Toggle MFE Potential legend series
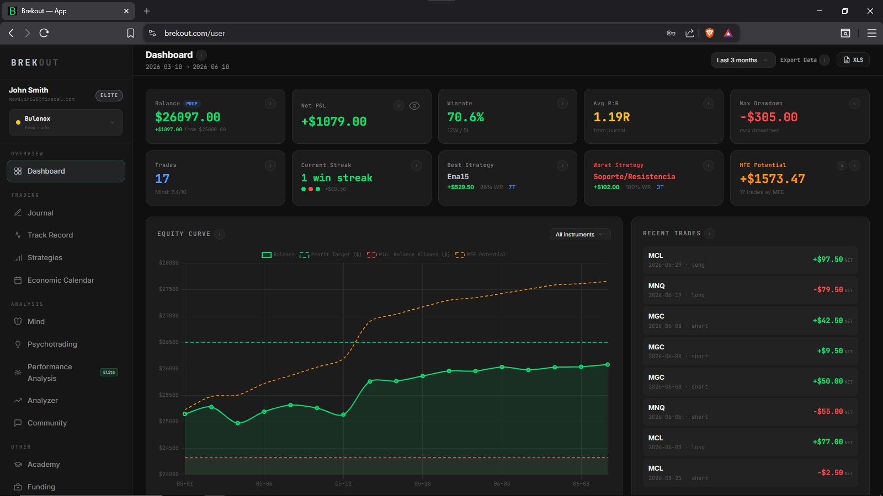The height and width of the screenshot is (496, 883). pos(480,255)
